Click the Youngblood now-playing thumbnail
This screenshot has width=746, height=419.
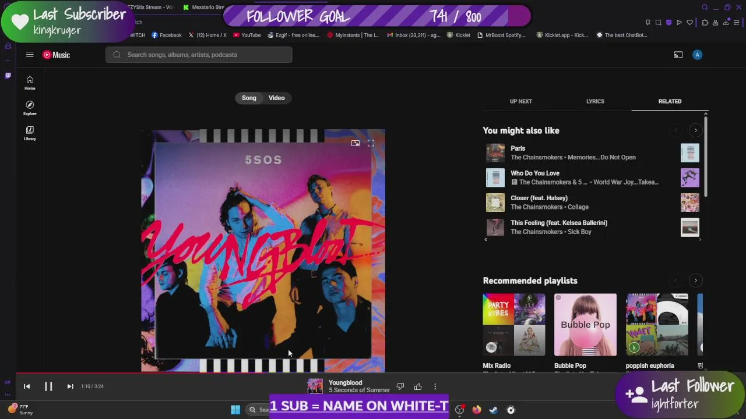tap(315, 386)
